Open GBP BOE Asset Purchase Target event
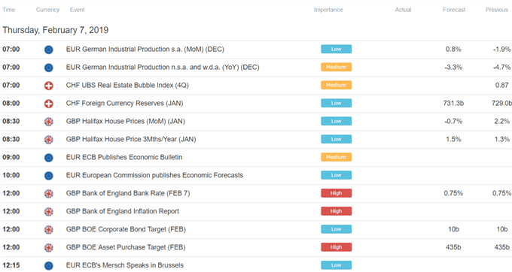 coord(126,247)
